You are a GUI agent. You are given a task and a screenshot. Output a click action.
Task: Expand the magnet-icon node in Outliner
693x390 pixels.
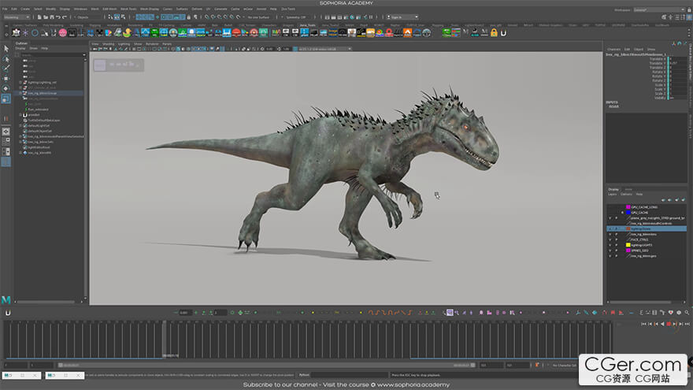pos(20,115)
